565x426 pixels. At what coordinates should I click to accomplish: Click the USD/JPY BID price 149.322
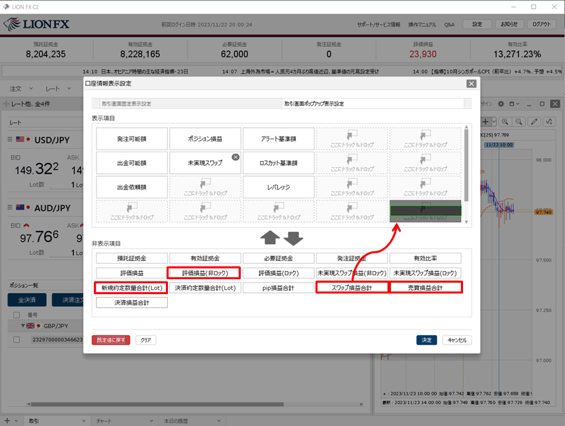coord(37,169)
